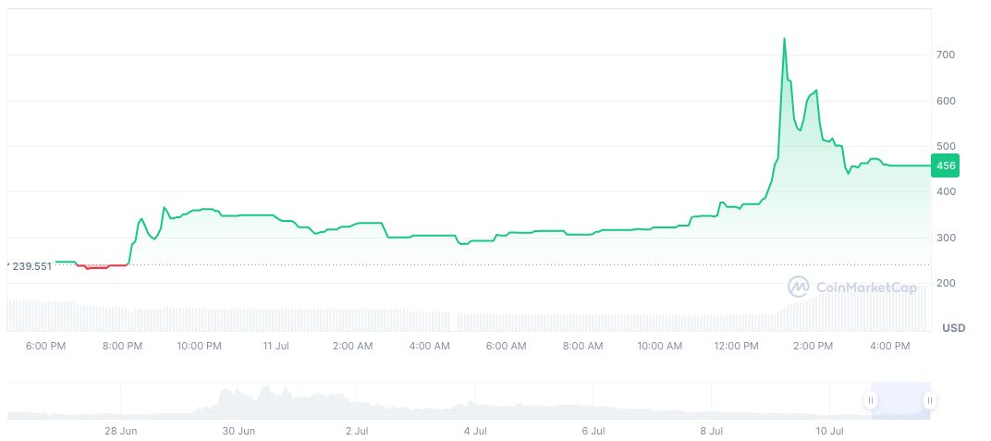Viewport: 991px width, 441px height.
Task: Click the 30 Jun date in navigator
Action: click(x=239, y=431)
